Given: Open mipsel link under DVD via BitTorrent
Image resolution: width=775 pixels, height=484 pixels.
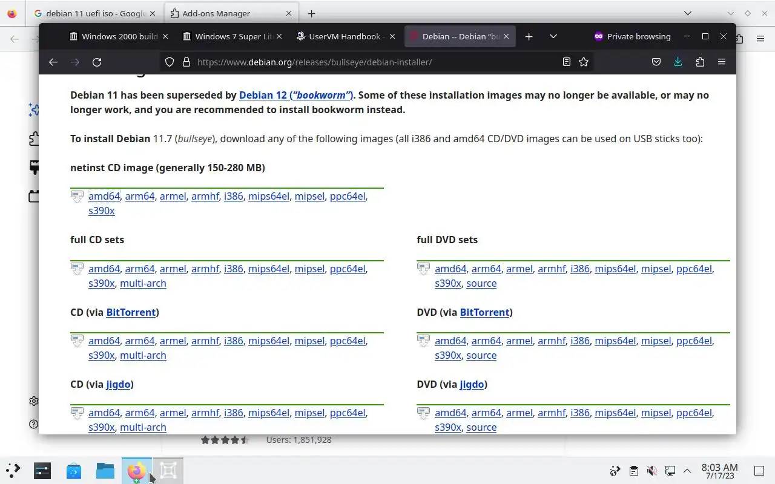Looking at the screenshot, I should [656, 341].
